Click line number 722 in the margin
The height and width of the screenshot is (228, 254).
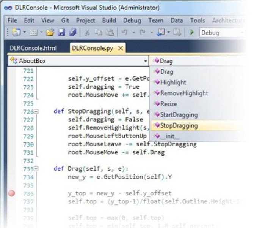(28, 79)
